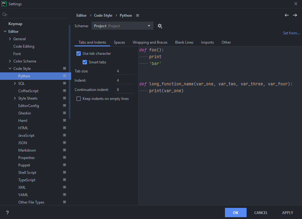Open the Wrapping and Braces tab

pos(150,42)
